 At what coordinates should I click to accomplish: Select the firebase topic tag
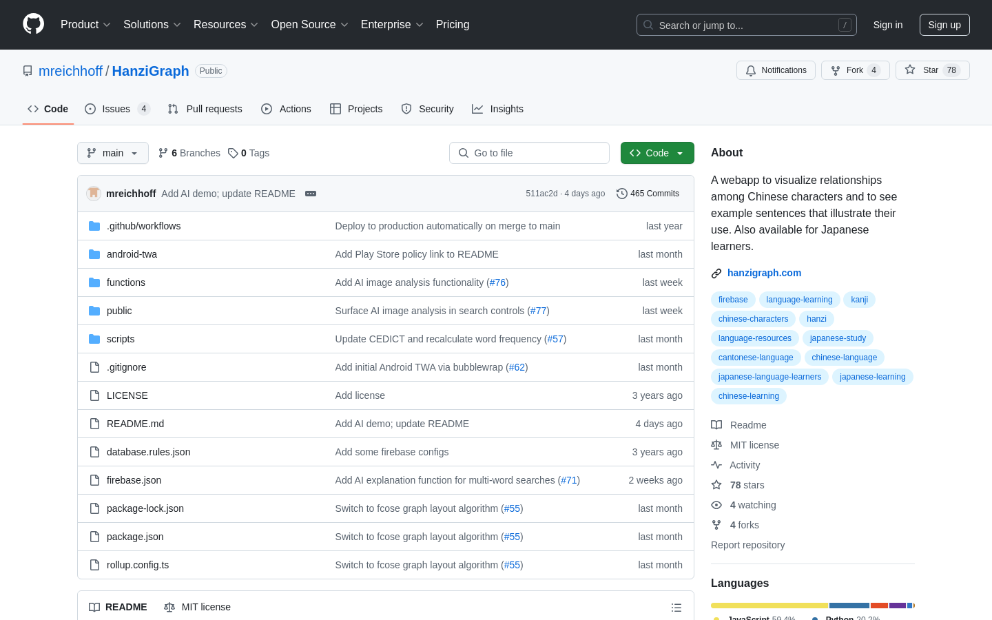point(733,300)
